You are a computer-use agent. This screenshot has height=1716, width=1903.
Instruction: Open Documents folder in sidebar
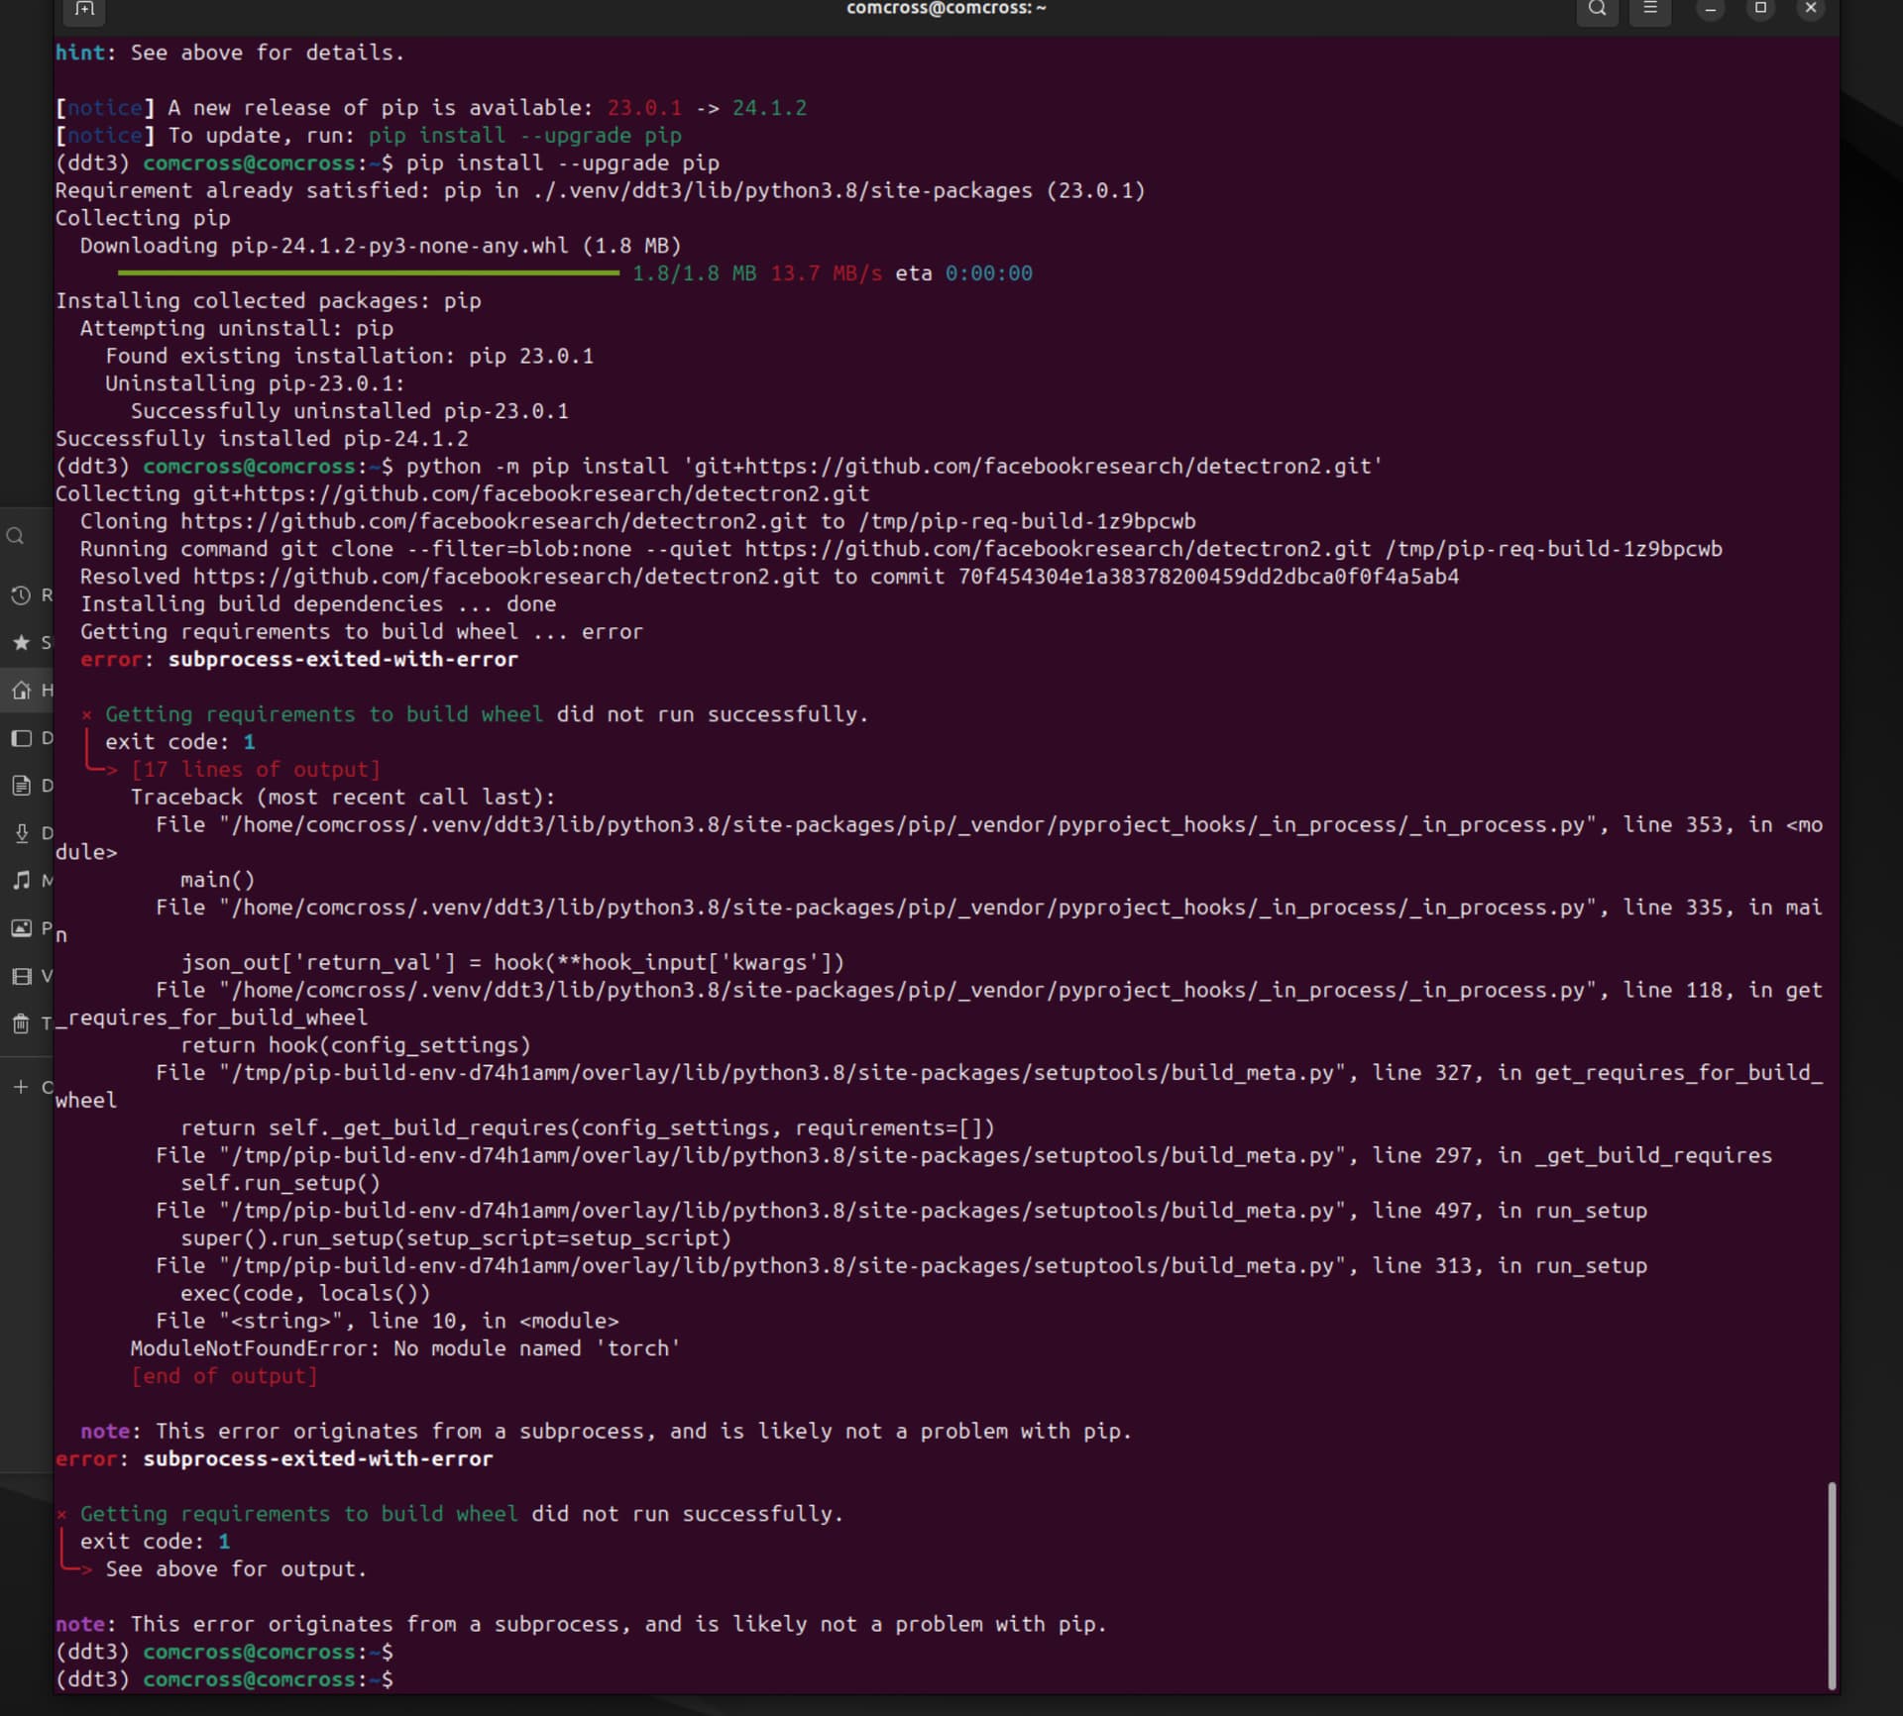coord(22,786)
